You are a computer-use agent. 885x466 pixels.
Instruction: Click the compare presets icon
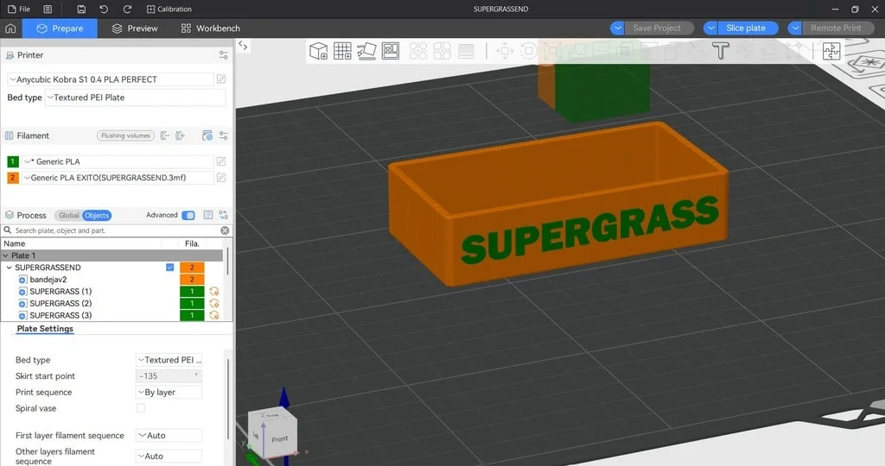(x=224, y=215)
